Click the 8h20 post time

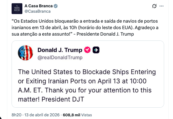pyautogui.click(x=17, y=115)
